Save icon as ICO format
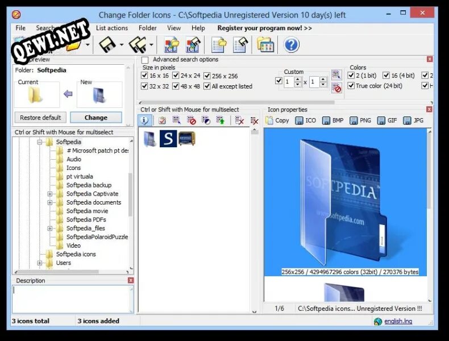 pyautogui.click(x=306, y=120)
